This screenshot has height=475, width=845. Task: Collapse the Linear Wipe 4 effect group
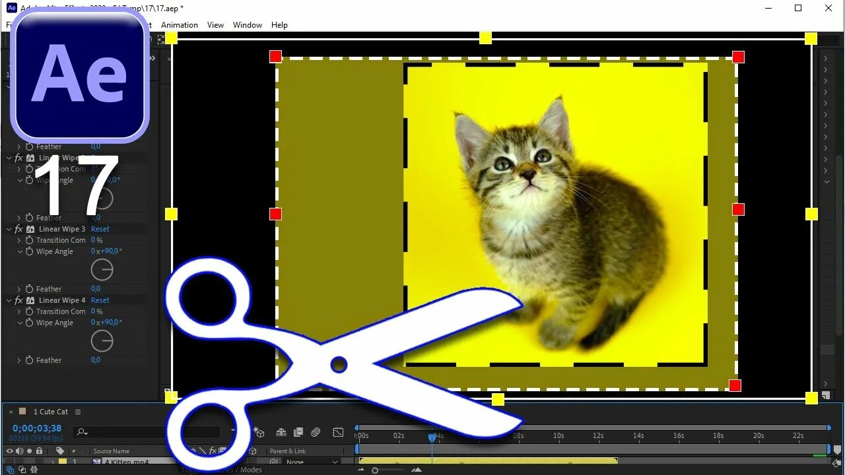point(9,300)
